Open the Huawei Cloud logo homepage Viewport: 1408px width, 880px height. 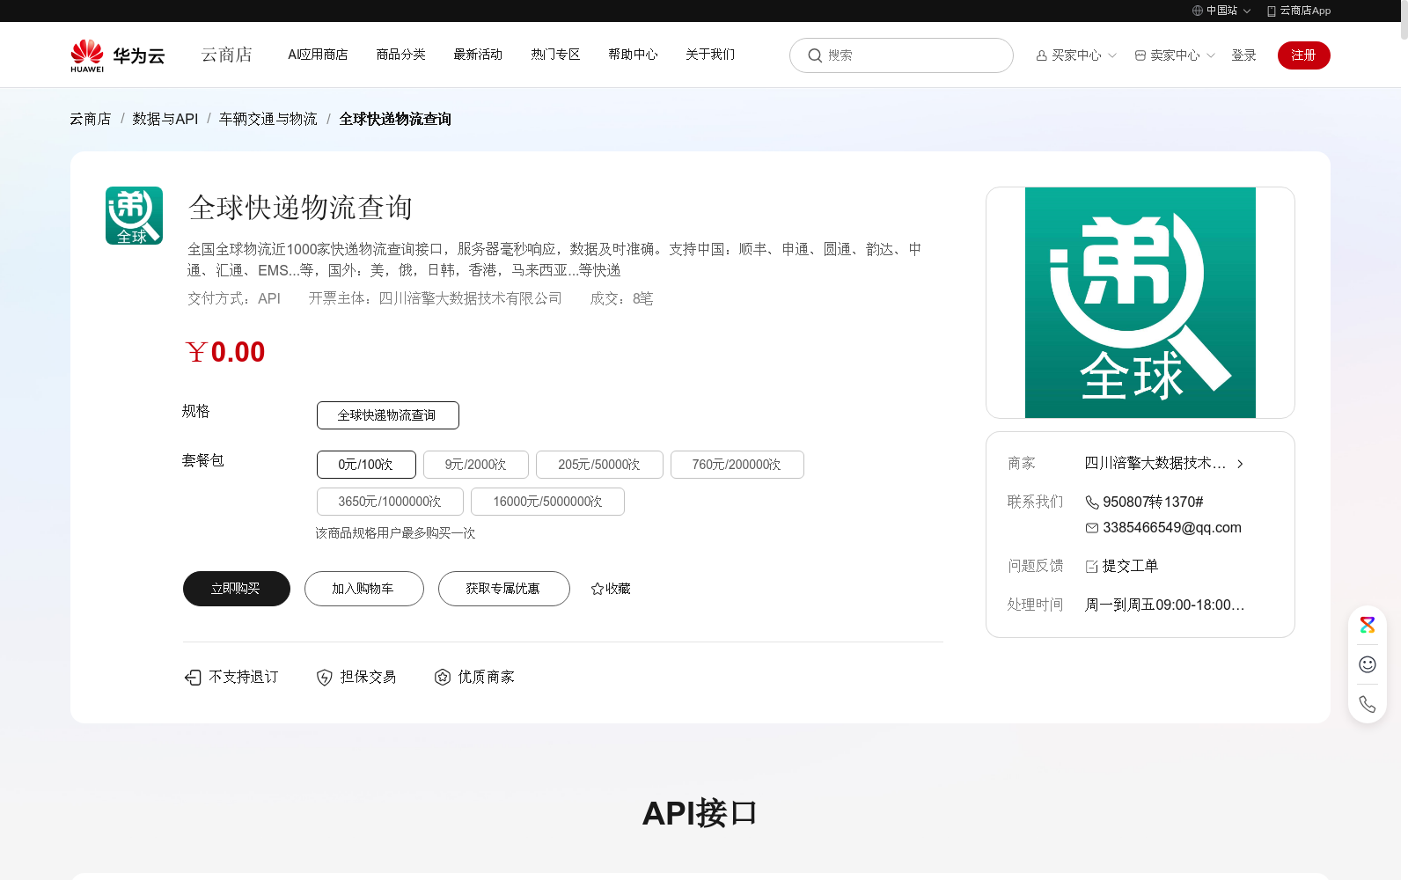point(118,55)
